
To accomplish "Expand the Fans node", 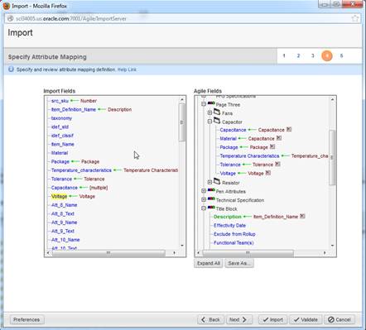I will coord(209,112).
